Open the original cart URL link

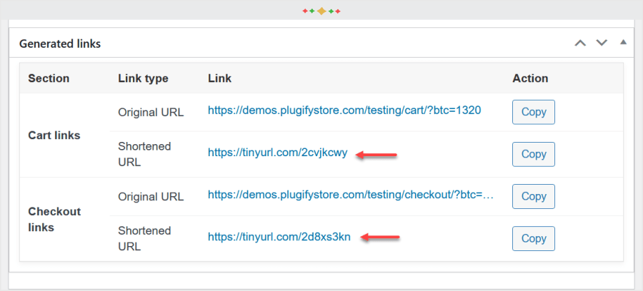[x=344, y=111]
